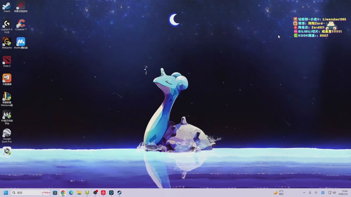351x197 pixels.
Task: Open the clock and date showing 23:44
Action: (343, 193)
